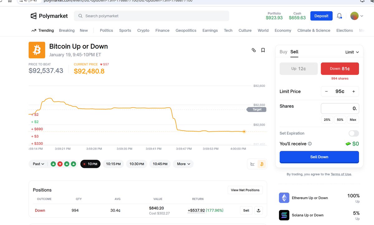Expand the account menu chevron
The height and width of the screenshot is (225, 374).
click(x=362, y=16)
